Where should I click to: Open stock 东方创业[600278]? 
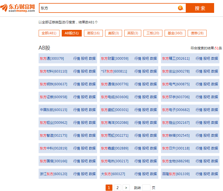pyautogui.click(x=176, y=71)
